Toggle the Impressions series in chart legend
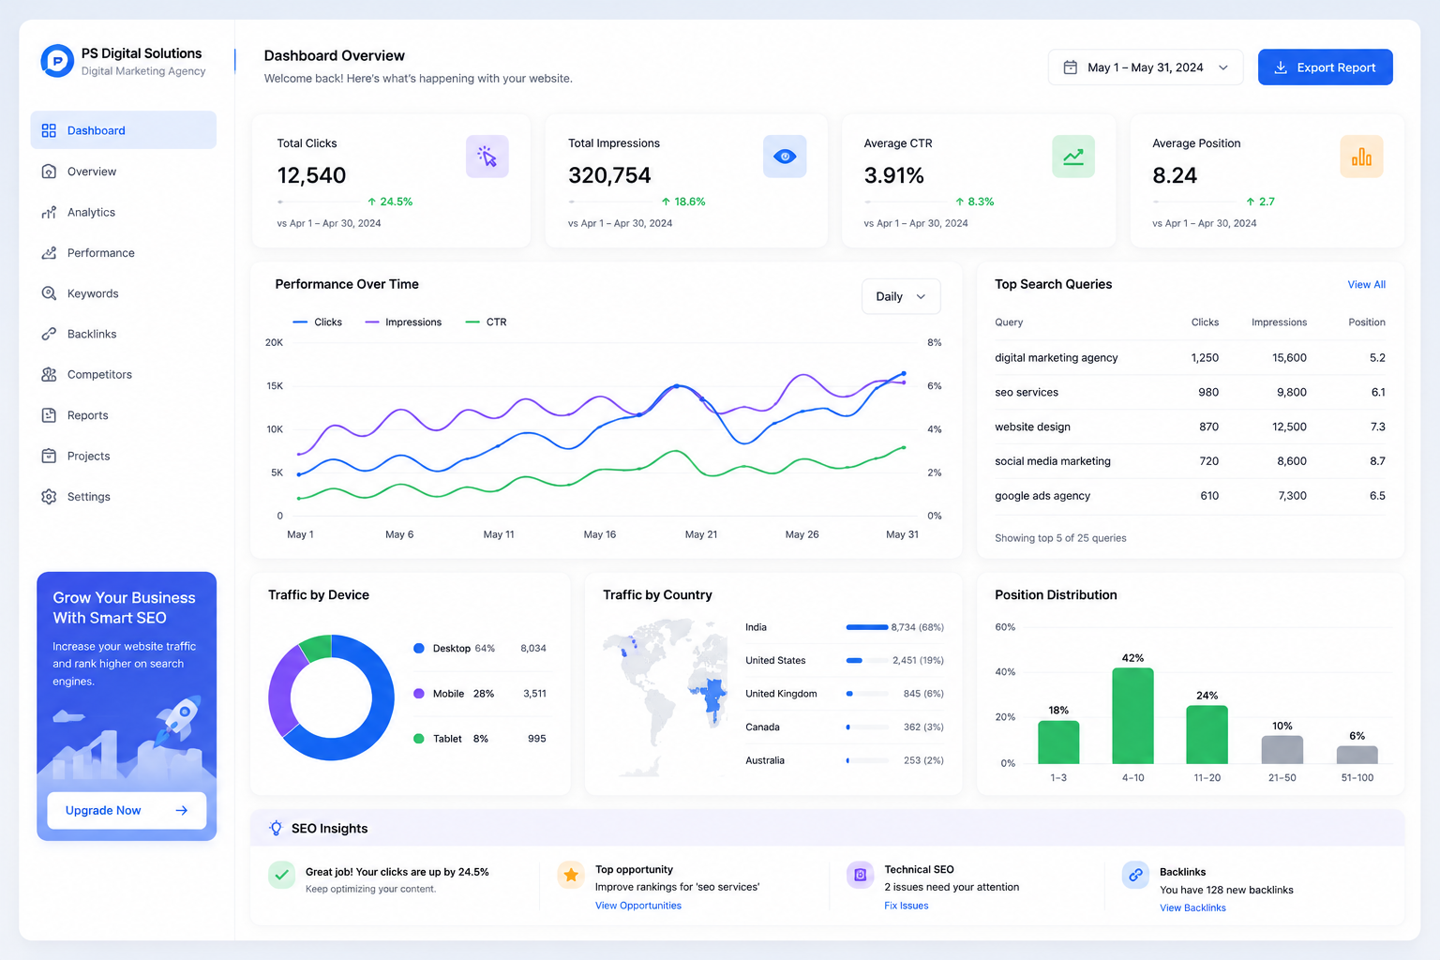The width and height of the screenshot is (1440, 960). [x=403, y=322]
